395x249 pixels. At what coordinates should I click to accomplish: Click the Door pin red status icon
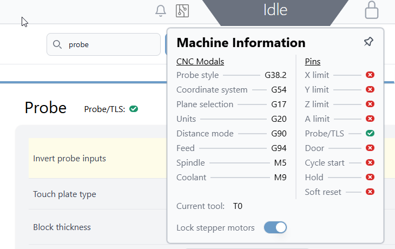click(370, 148)
